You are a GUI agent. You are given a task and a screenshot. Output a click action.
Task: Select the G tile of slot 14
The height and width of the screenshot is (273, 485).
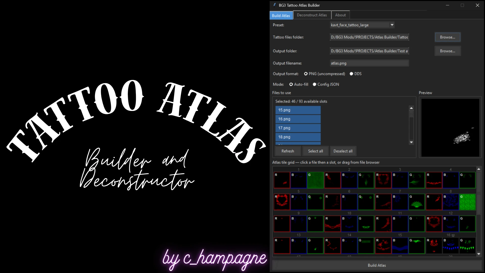coord(366,245)
